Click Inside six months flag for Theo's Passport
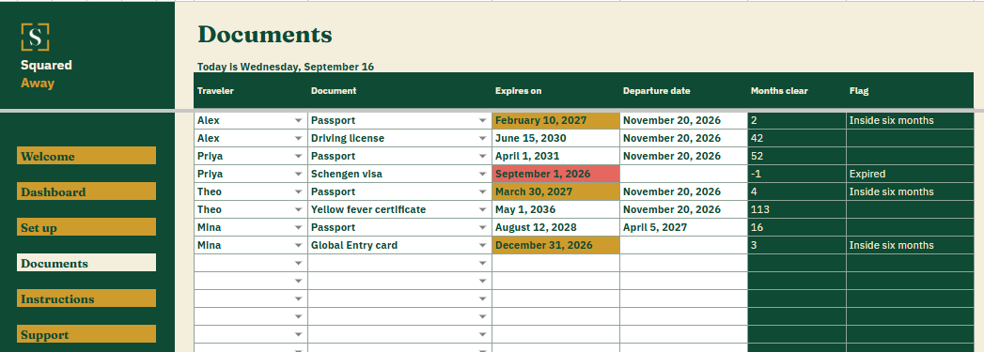 click(x=910, y=191)
